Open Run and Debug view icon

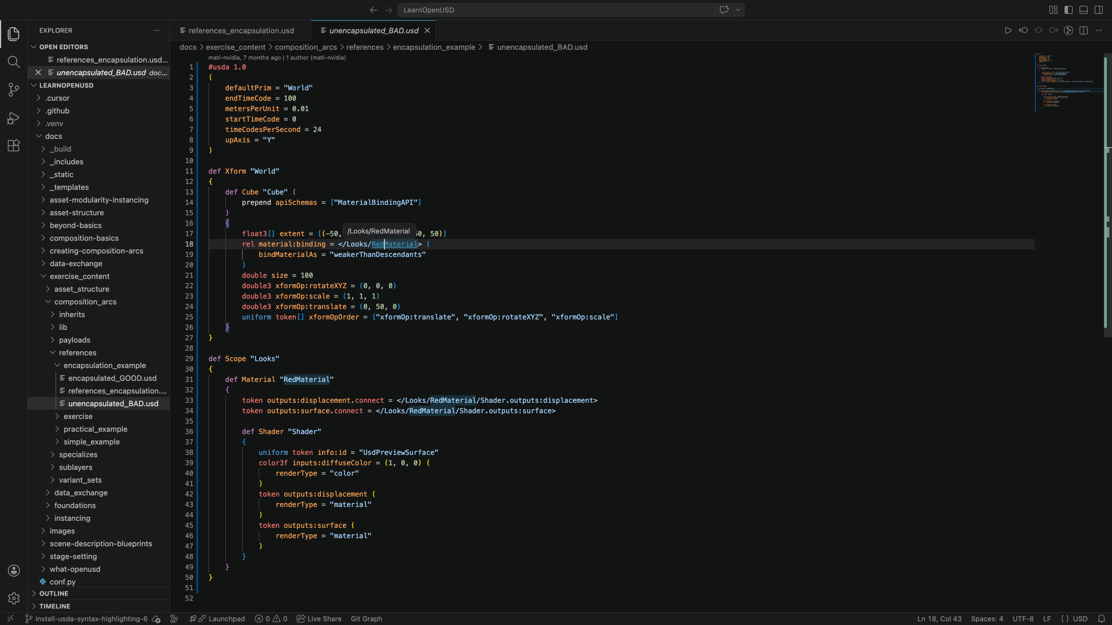click(x=14, y=118)
